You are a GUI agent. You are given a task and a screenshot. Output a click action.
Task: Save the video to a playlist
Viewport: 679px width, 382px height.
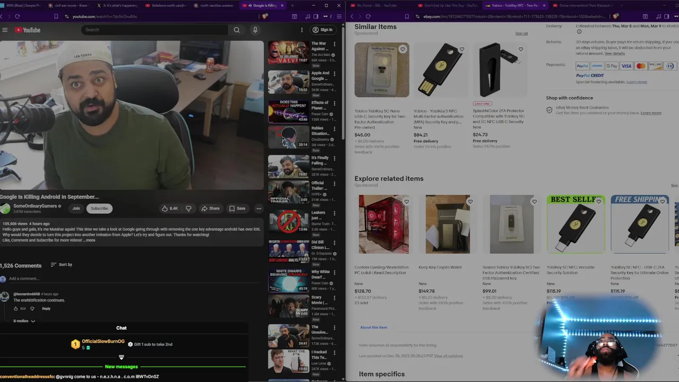click(237, 209)
